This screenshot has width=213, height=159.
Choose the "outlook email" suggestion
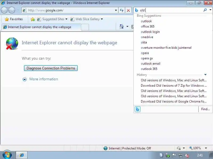click(x=150, y=64)
